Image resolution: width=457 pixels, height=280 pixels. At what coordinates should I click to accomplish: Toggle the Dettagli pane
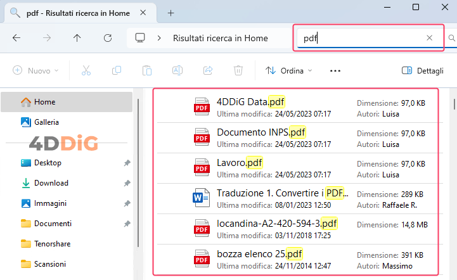423,70
